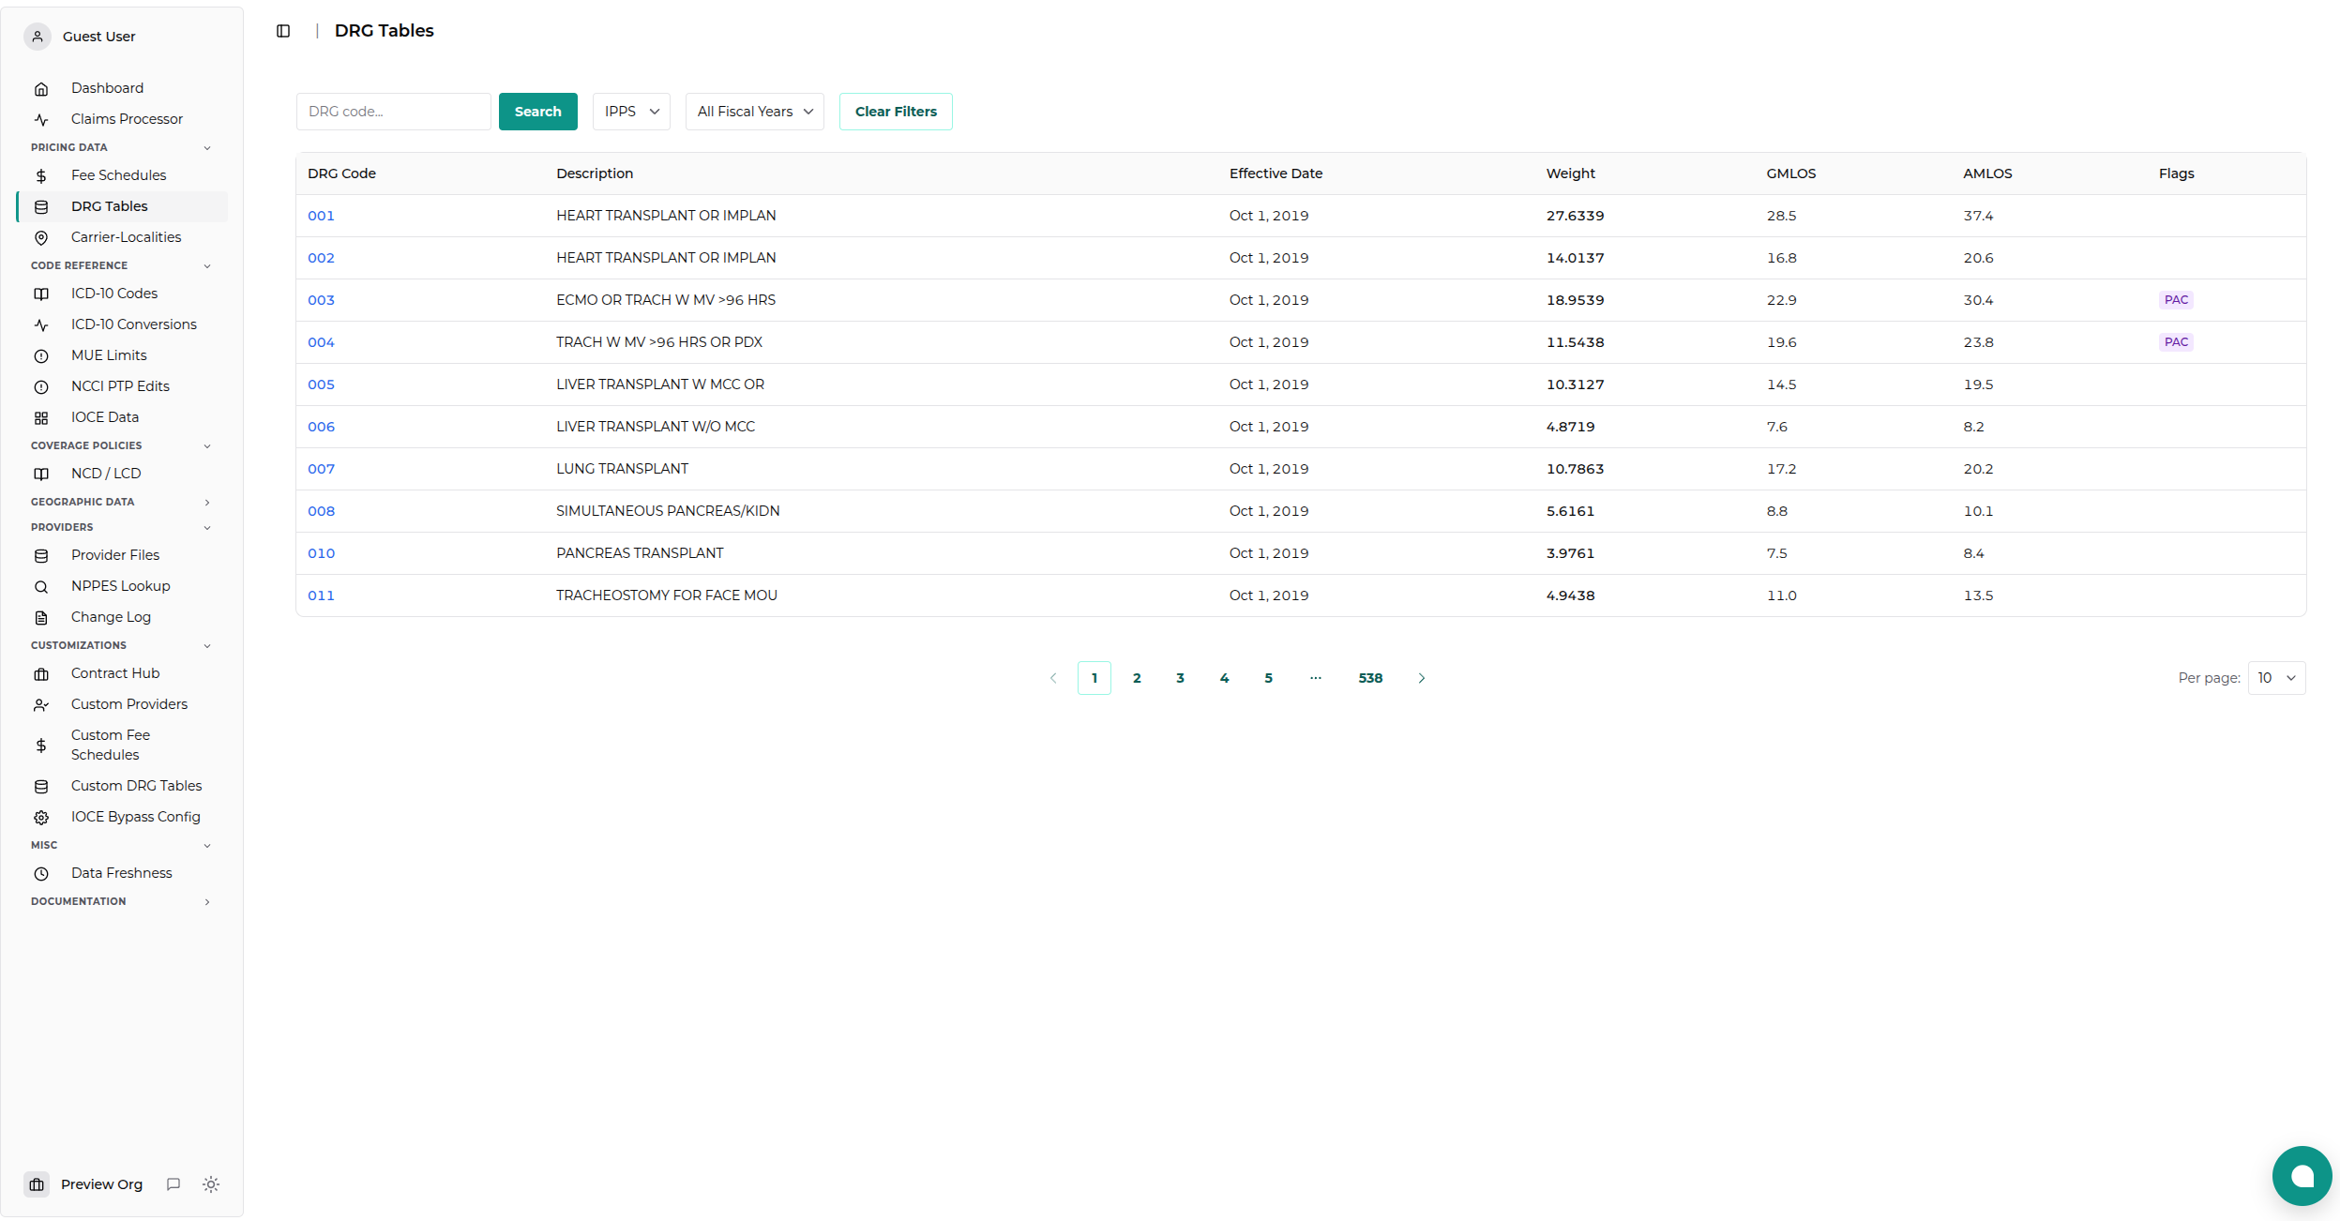Viewport: 2340px width, 1221px height.
Task: Click the Preview Org briefcase icon
Action: (37, 1184)
